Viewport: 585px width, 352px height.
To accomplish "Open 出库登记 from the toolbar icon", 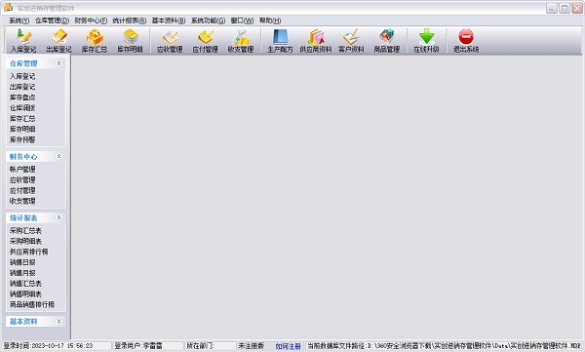I will click(58, 40).
